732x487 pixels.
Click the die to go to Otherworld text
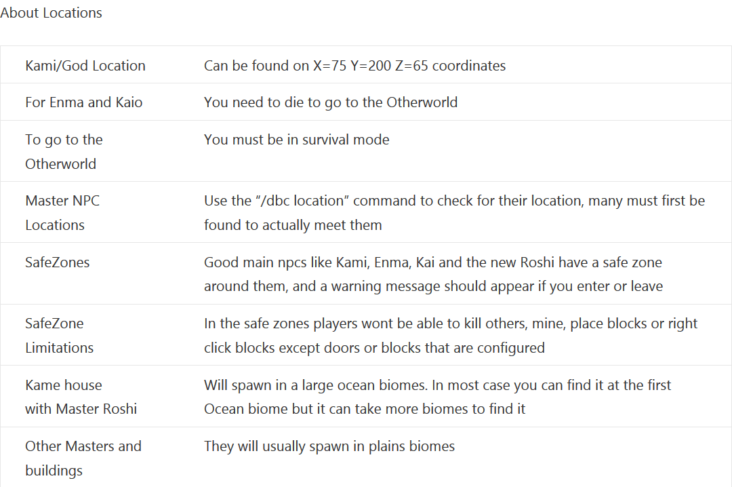pyautogui.click(x=331, y=102)
